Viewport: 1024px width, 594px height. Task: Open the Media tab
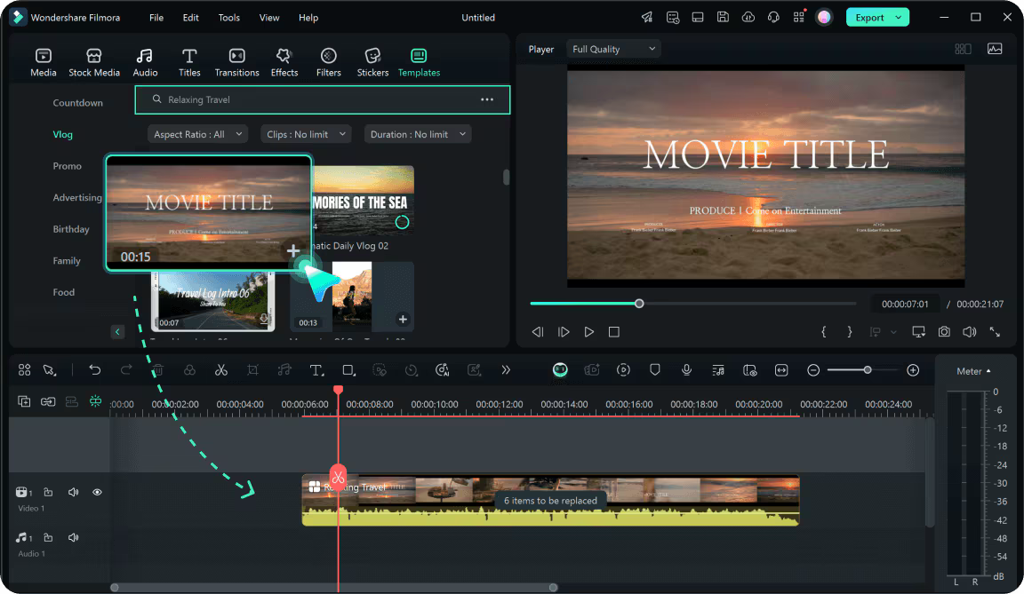pos(43,62)
